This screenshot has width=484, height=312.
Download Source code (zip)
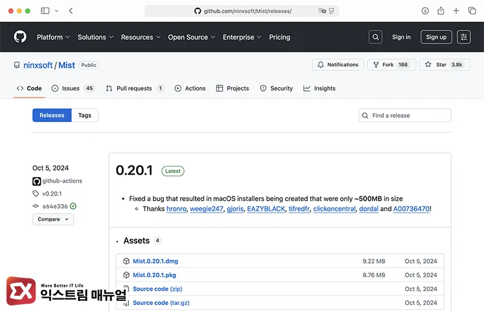coord(157,289)
